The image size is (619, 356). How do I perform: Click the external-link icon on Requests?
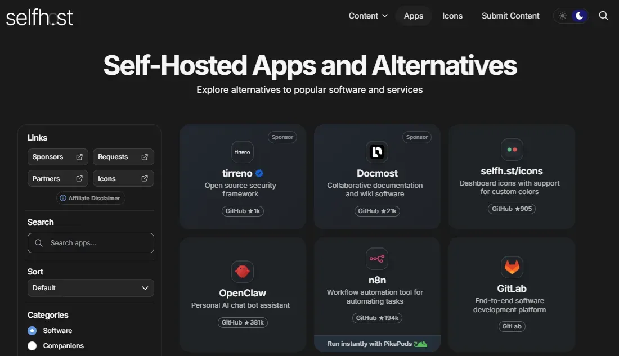tap(145, 157)
